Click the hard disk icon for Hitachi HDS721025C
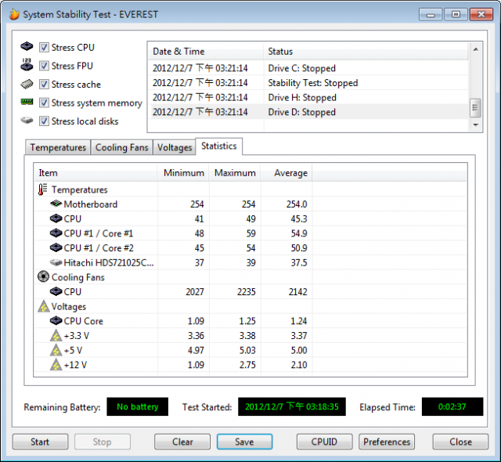Viewport: 501px width, 462px height. (56, 262)
